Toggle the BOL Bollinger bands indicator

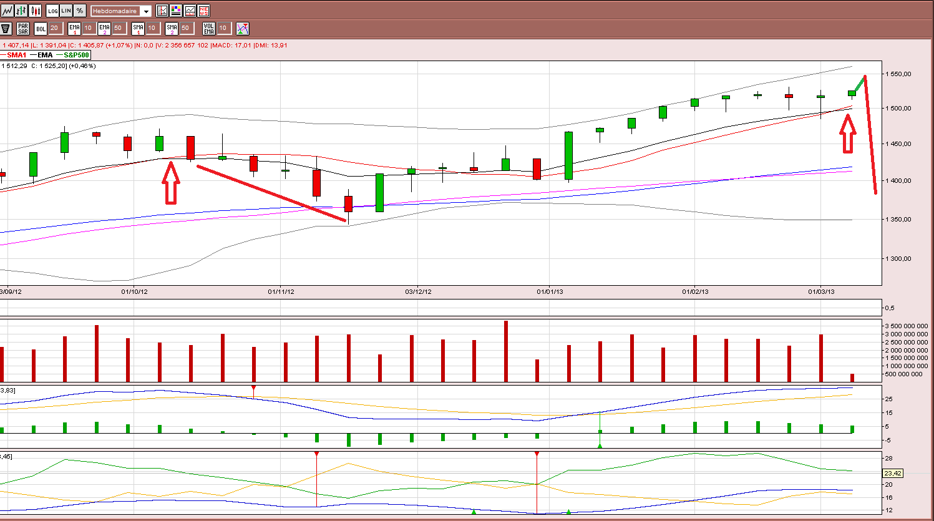pos(41,29)
